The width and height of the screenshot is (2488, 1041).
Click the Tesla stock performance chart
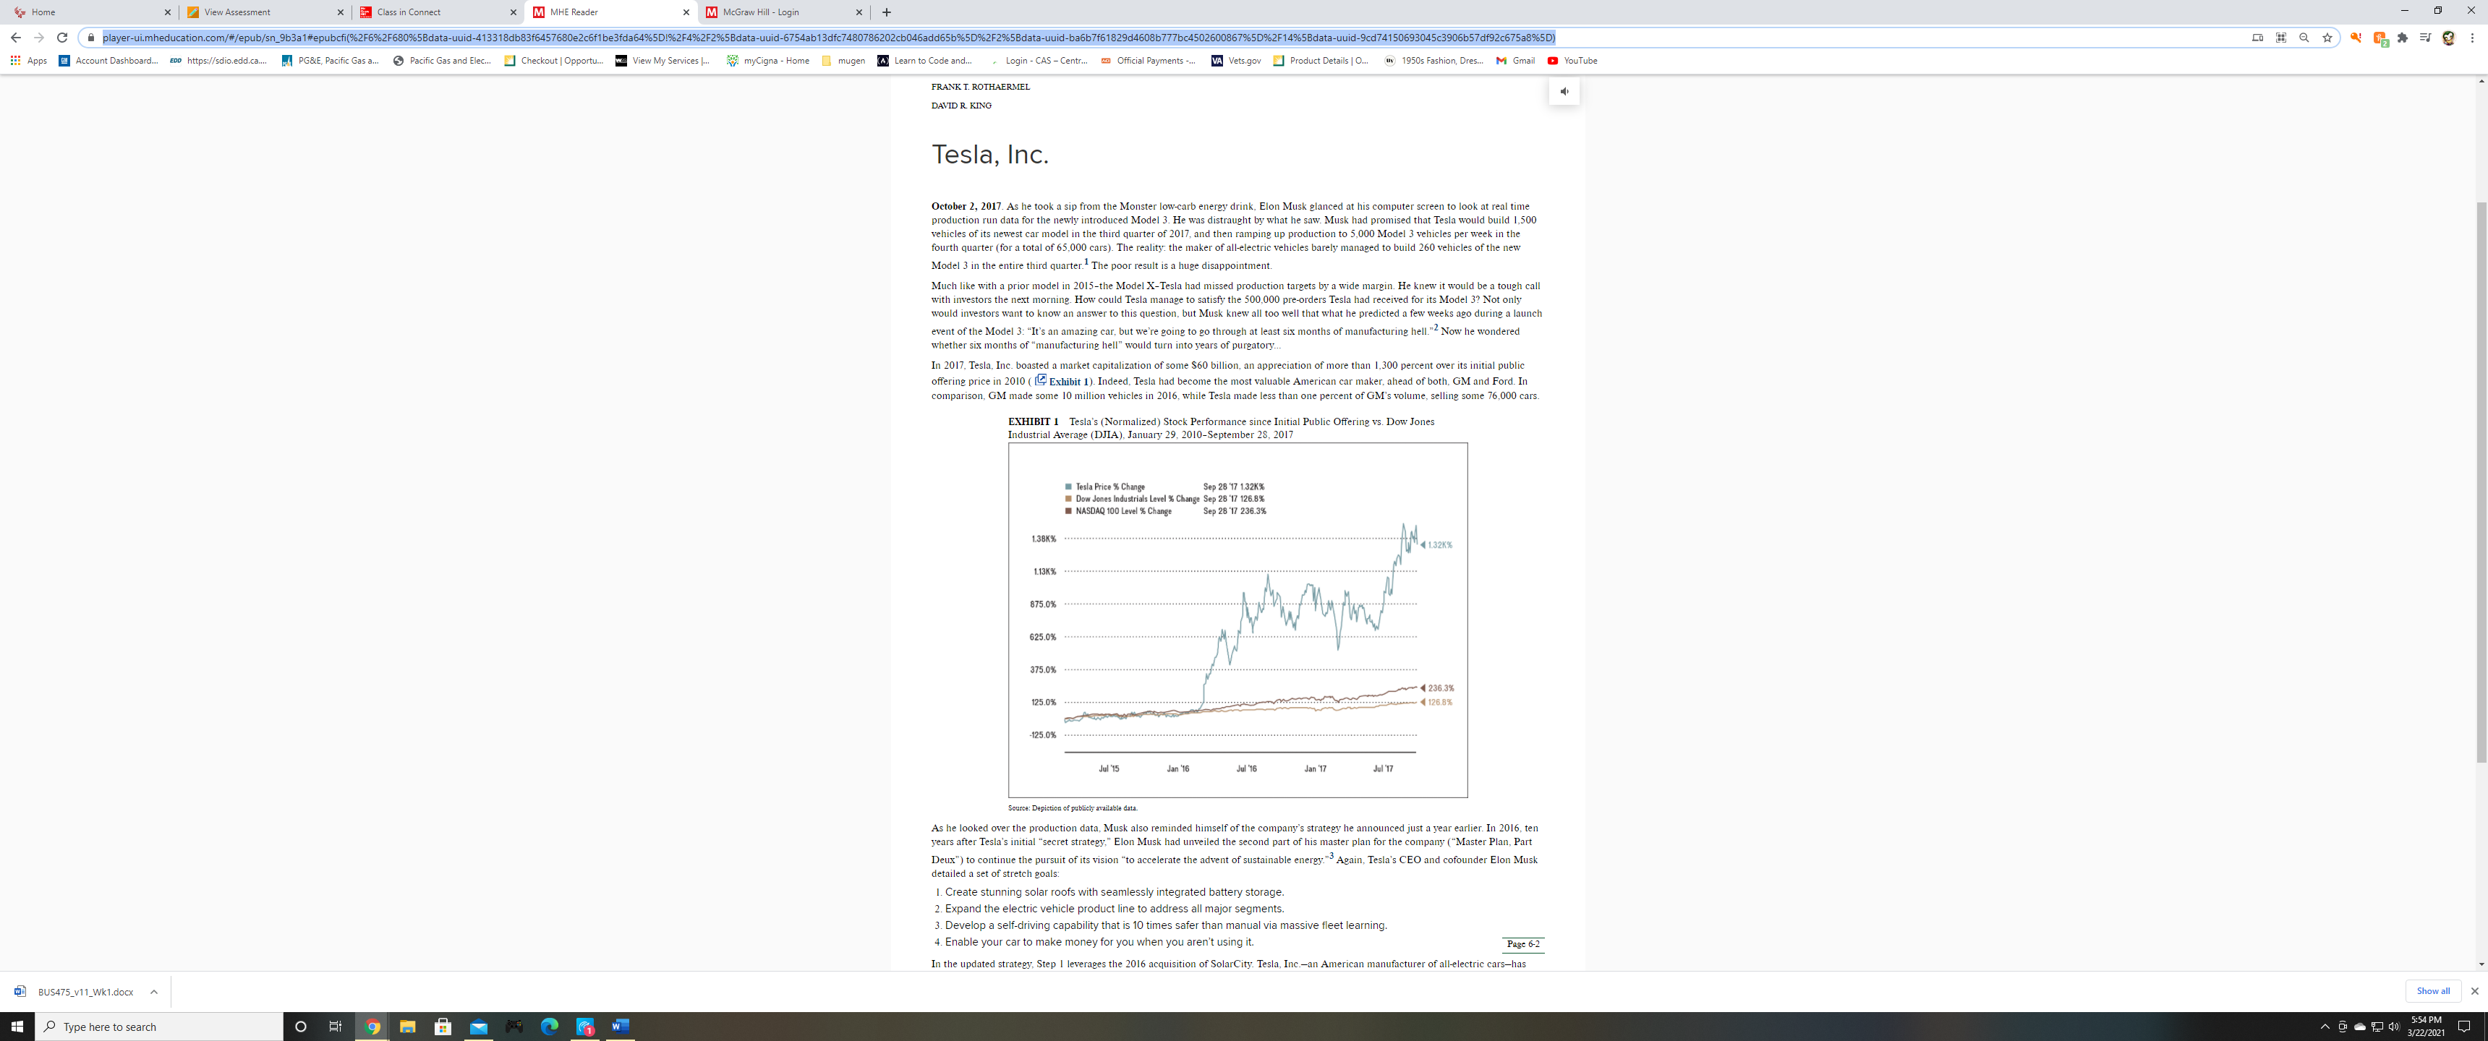pyautogui.click(x=1237, y=620)
